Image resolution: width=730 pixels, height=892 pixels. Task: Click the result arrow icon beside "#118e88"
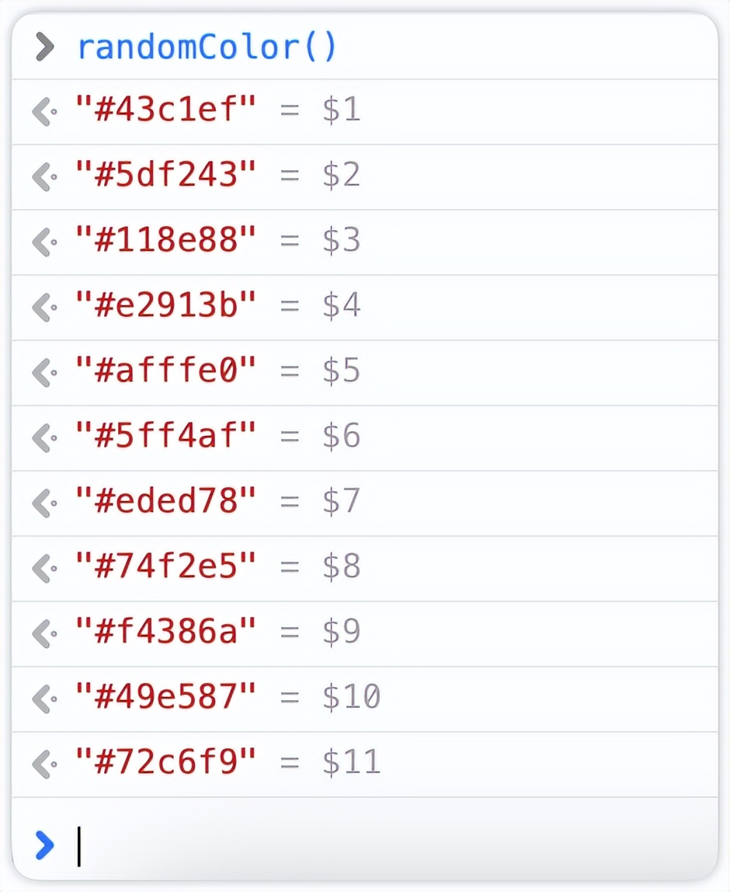44,242
